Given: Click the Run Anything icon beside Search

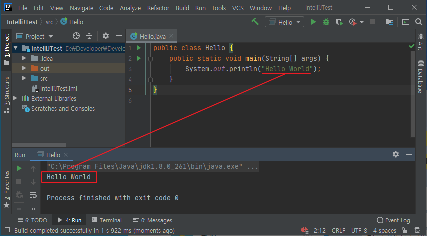Looking at the screenshot, I should click(406, 22).
